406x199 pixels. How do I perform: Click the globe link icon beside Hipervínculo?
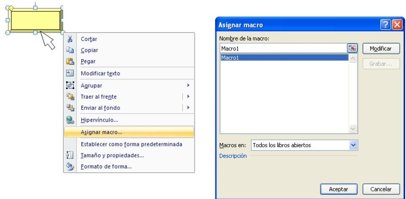coord(70,120)
